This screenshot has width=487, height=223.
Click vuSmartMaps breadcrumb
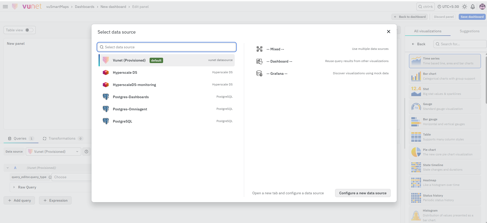[x=57, y=7]
